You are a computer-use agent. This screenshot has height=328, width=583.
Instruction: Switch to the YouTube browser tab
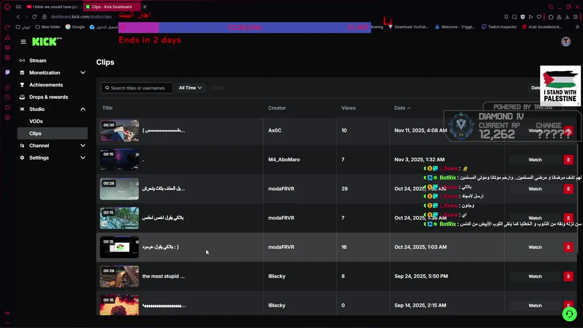click(52, 7)
